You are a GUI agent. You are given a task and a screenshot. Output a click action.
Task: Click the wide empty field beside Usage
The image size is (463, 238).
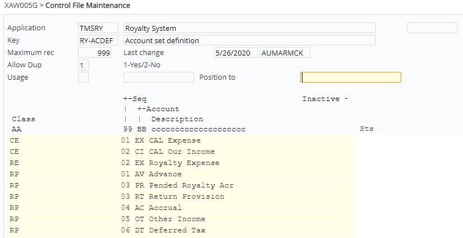tap(158, 77)
